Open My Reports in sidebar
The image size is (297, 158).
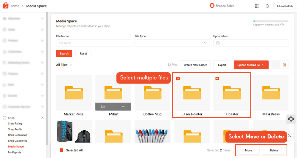(15, 152)
